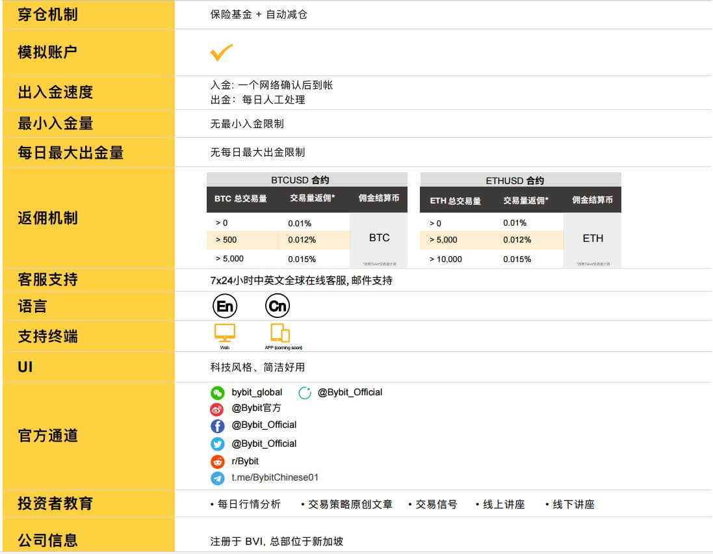Click the text 注册于 BVI, 总部位于新加坡
The width and height of the screenshot is (713, 554).
tap(276, 541)
